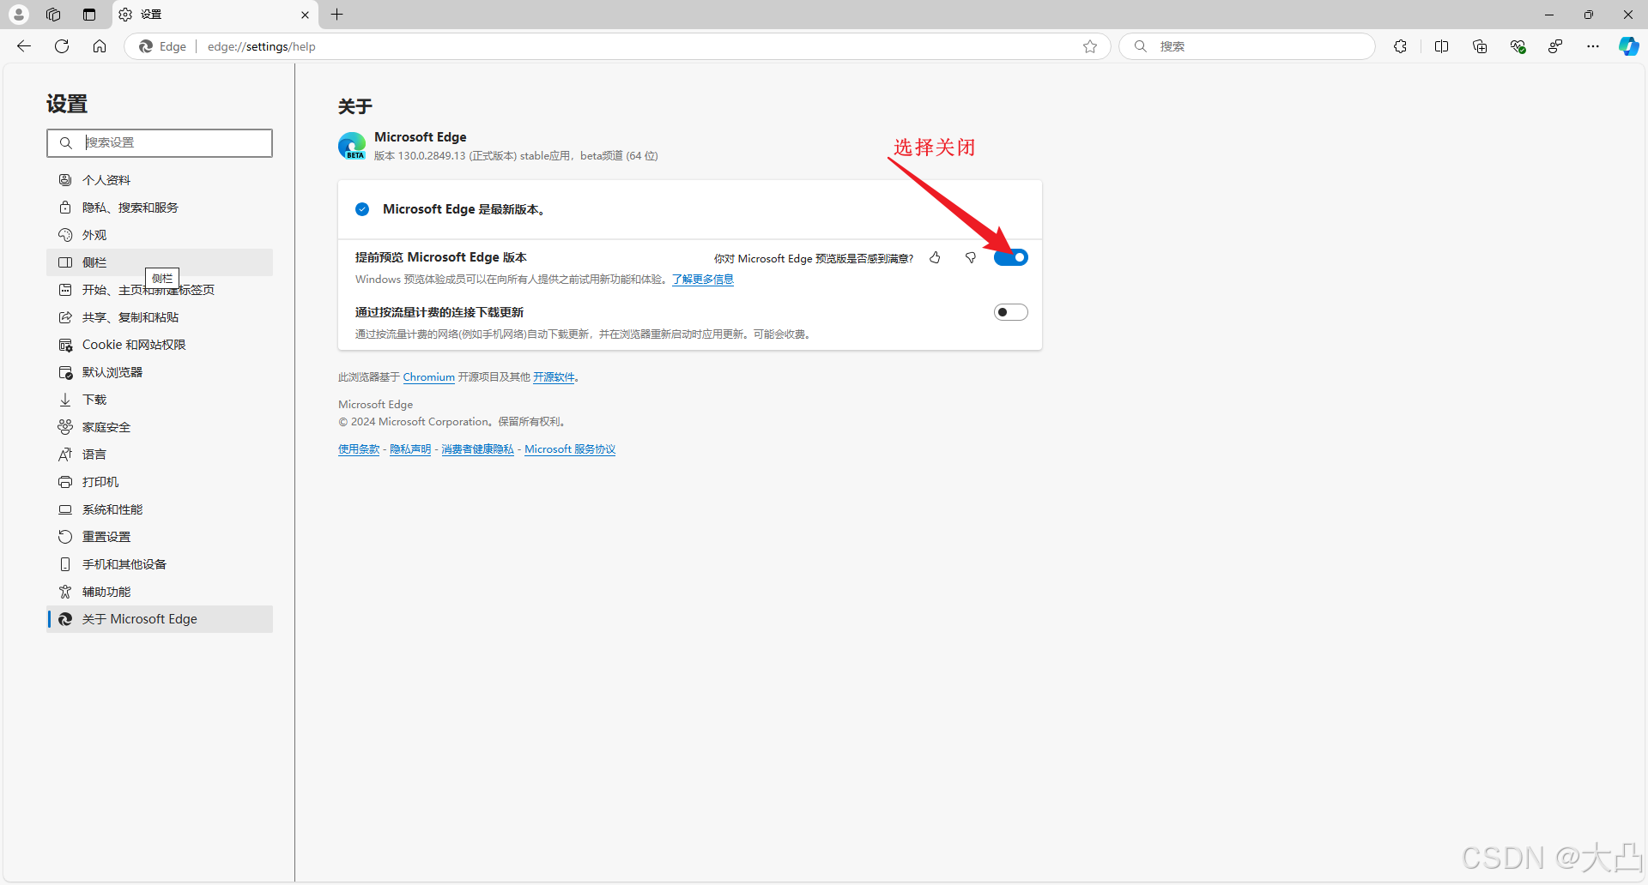Open the Chromium link
The height and width of the screenshot is (885, 1648).
click(x=428, y=377)
